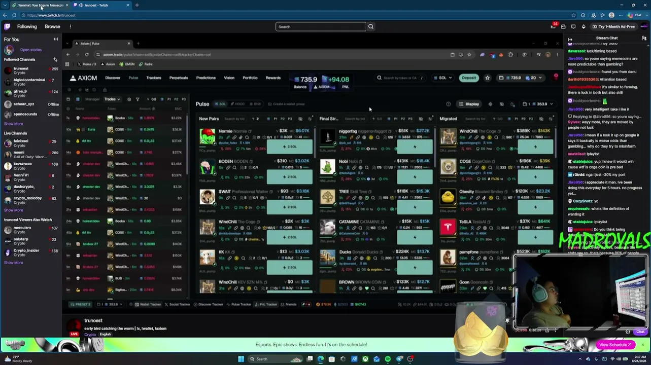Mute the trunoest Twitch tab audio
This screenshot has width=651, height=365.
tap(81, 5)
